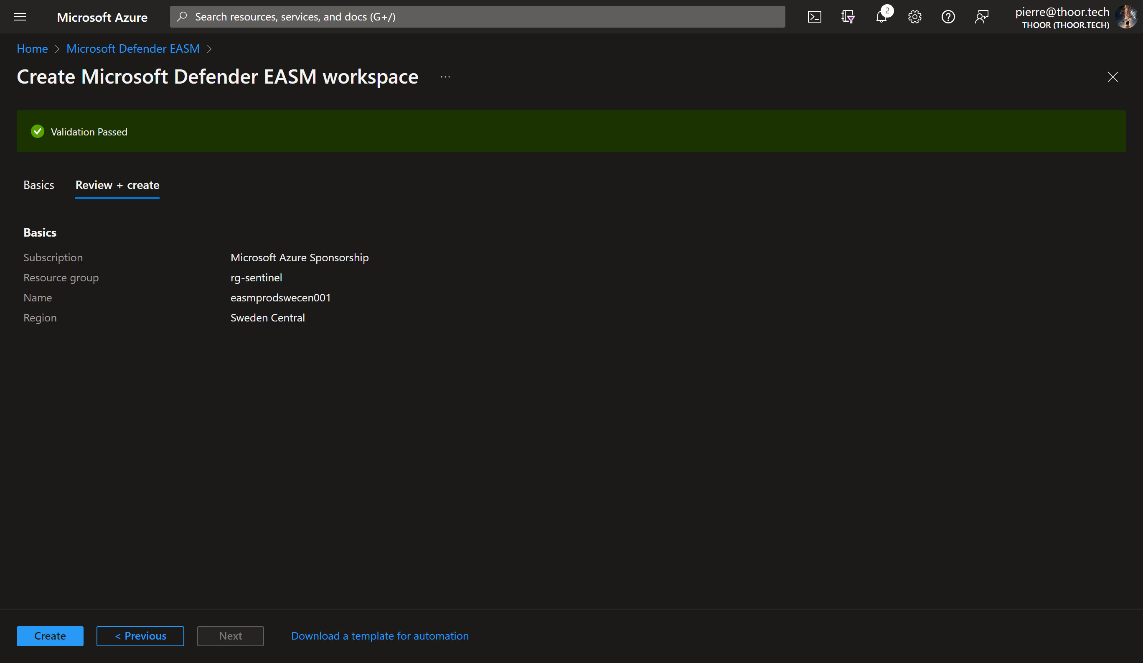Select the Review + create tab
The height and width of the screenshot is (663, 1143).
(117, 185)
